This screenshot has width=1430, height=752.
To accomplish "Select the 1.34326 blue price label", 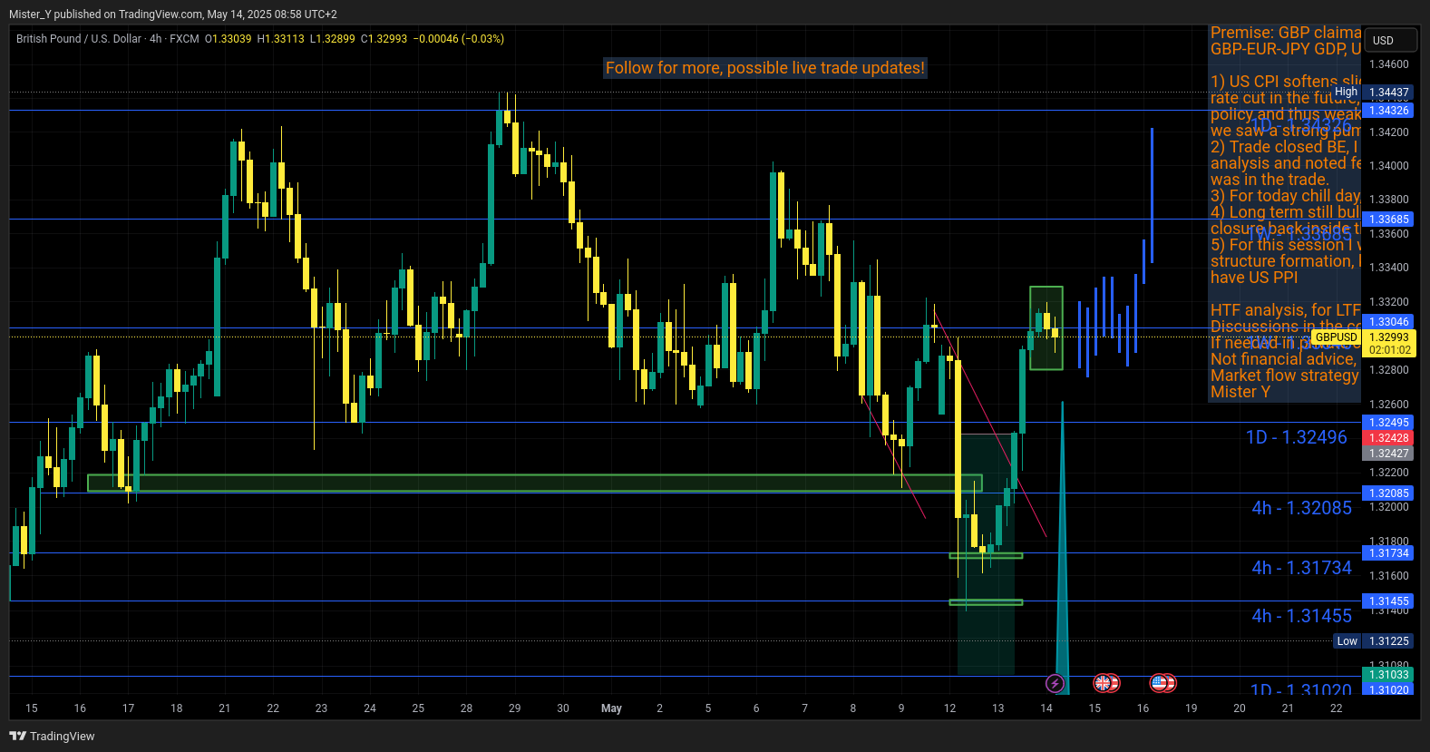I will pos(1388,111).
